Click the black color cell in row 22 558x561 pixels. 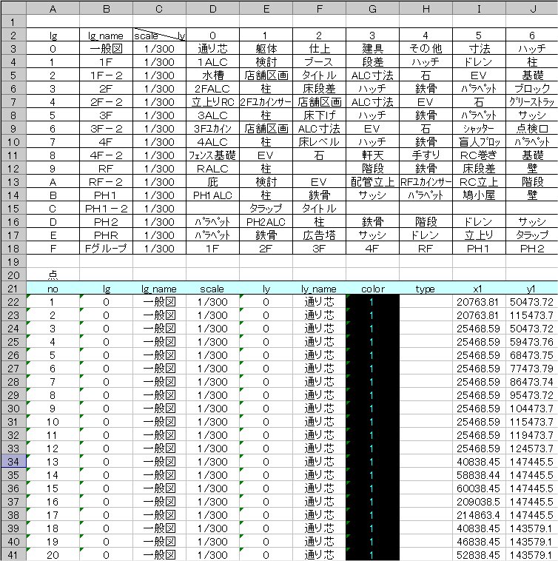point(372,302)
